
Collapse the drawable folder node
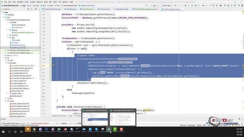tap(6, 63)
